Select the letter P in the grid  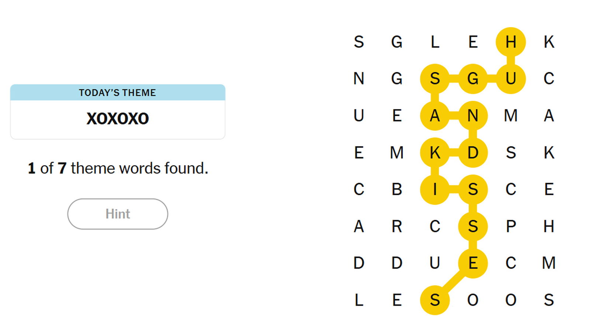[x=511, y=226]
